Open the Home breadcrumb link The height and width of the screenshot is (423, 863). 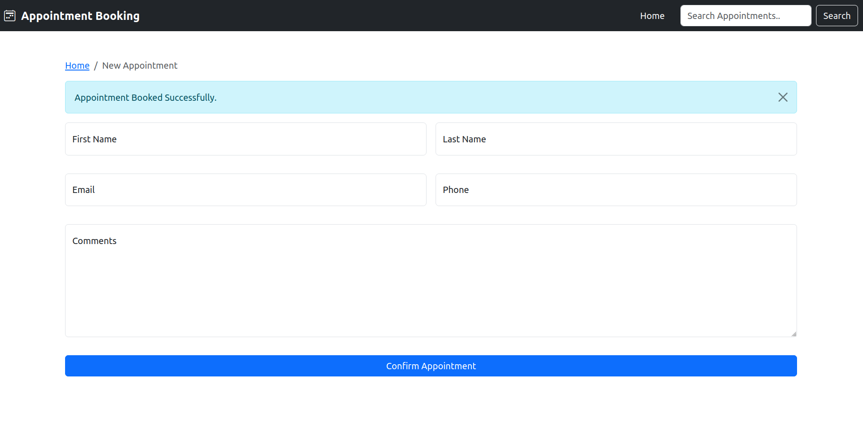pos(77,66)
